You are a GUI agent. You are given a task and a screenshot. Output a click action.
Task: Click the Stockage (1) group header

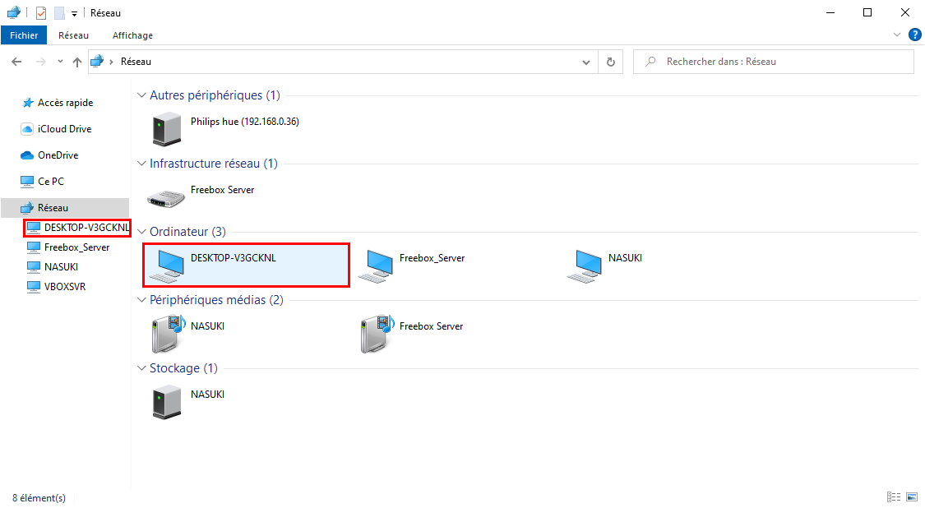(x=183, y=368)
